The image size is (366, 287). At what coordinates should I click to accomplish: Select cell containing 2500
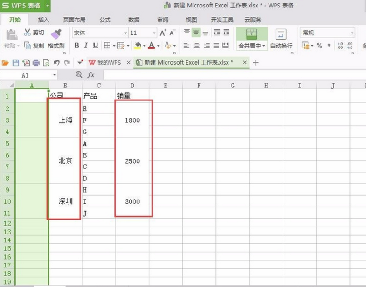coord(132,161)
